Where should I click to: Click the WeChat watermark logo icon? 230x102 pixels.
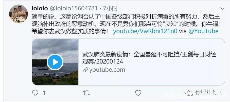click(189, 92)
